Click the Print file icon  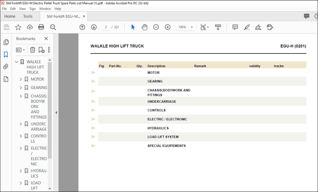coord(41,27)
